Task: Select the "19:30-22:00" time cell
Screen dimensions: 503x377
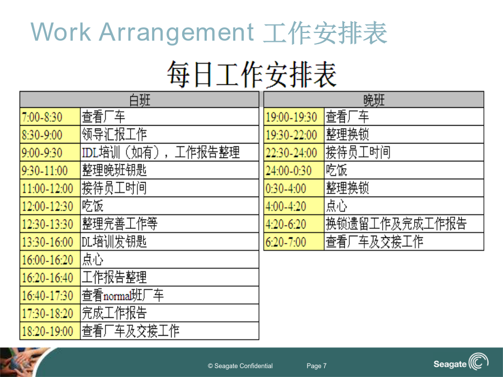Action: tap(294, 135)
